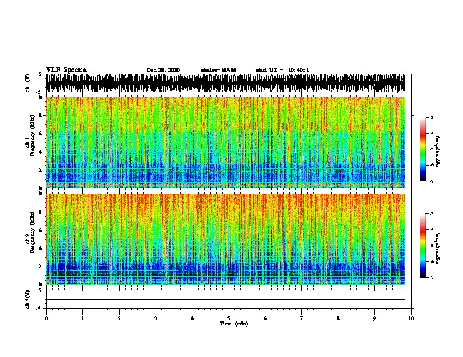This screenshot has width=463, height=357.
Task: Click the time-axis tick label "2"
Action: (119, 318)
